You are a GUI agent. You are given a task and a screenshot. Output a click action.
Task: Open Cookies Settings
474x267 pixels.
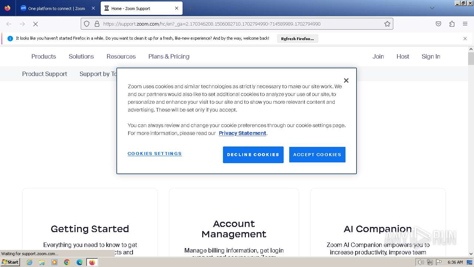pyautogui.click(x=155, y=154)
